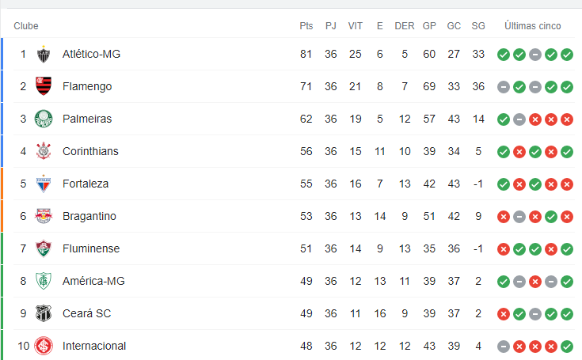Click Palmeiras' most recent loss icon
Viewport: 582px width, 360px height.
[567, 119]
